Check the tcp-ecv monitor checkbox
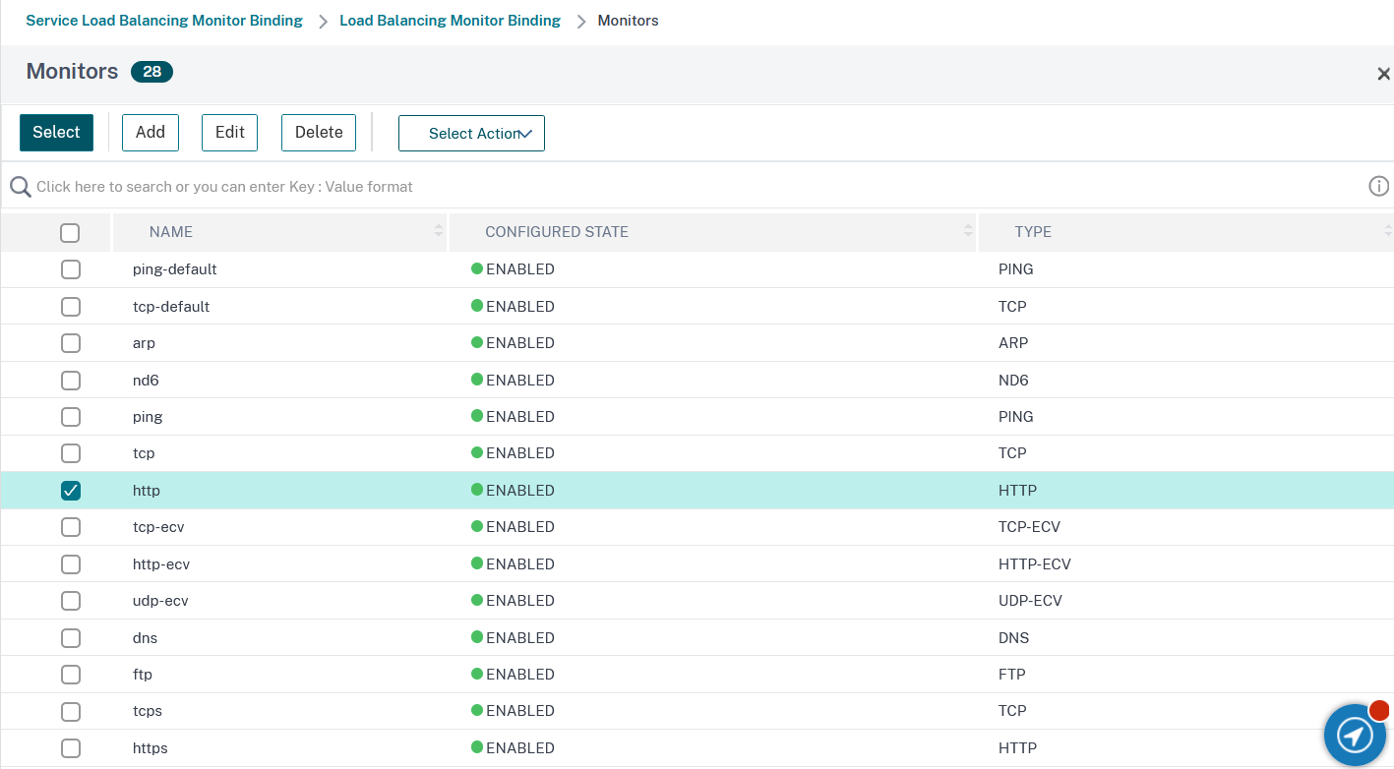Viewport: 1394px width, 769px height. (71, 527)
